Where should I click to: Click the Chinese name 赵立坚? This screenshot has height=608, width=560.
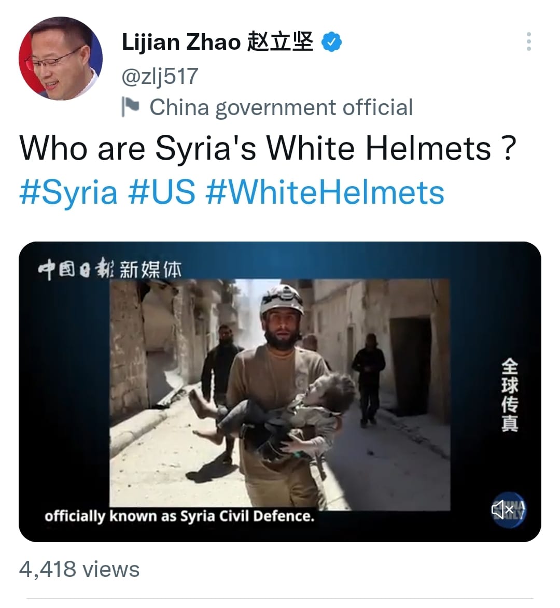280,42
